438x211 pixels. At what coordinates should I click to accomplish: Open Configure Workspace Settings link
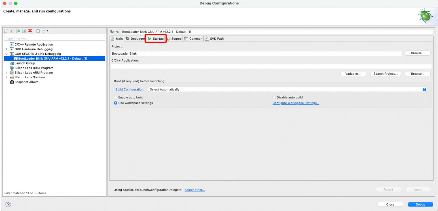coord(296,103)
